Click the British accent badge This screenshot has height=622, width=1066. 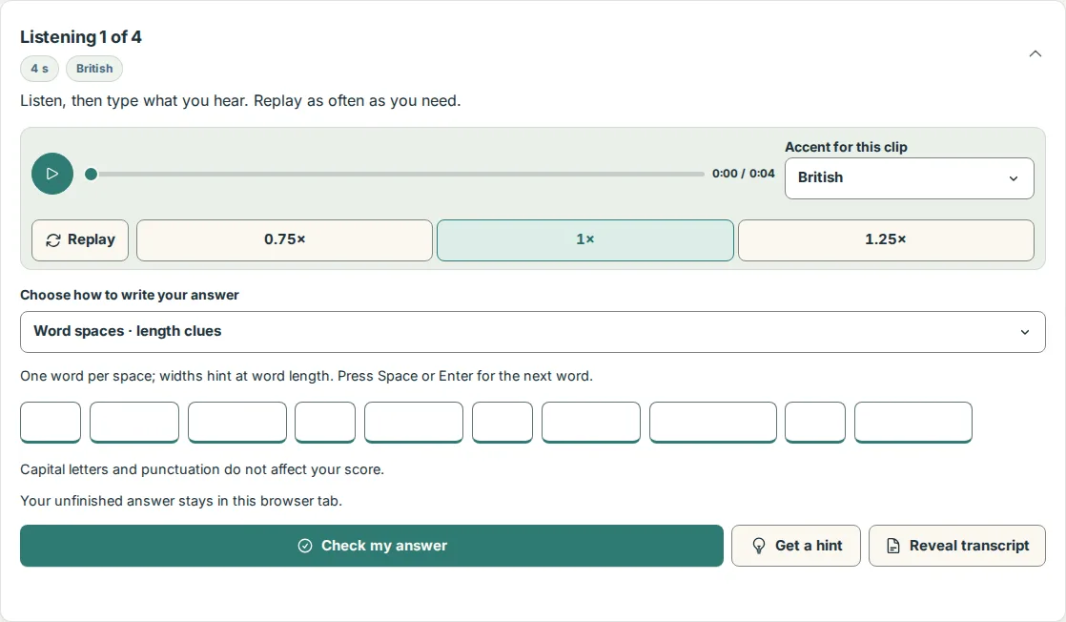(94, 69)
